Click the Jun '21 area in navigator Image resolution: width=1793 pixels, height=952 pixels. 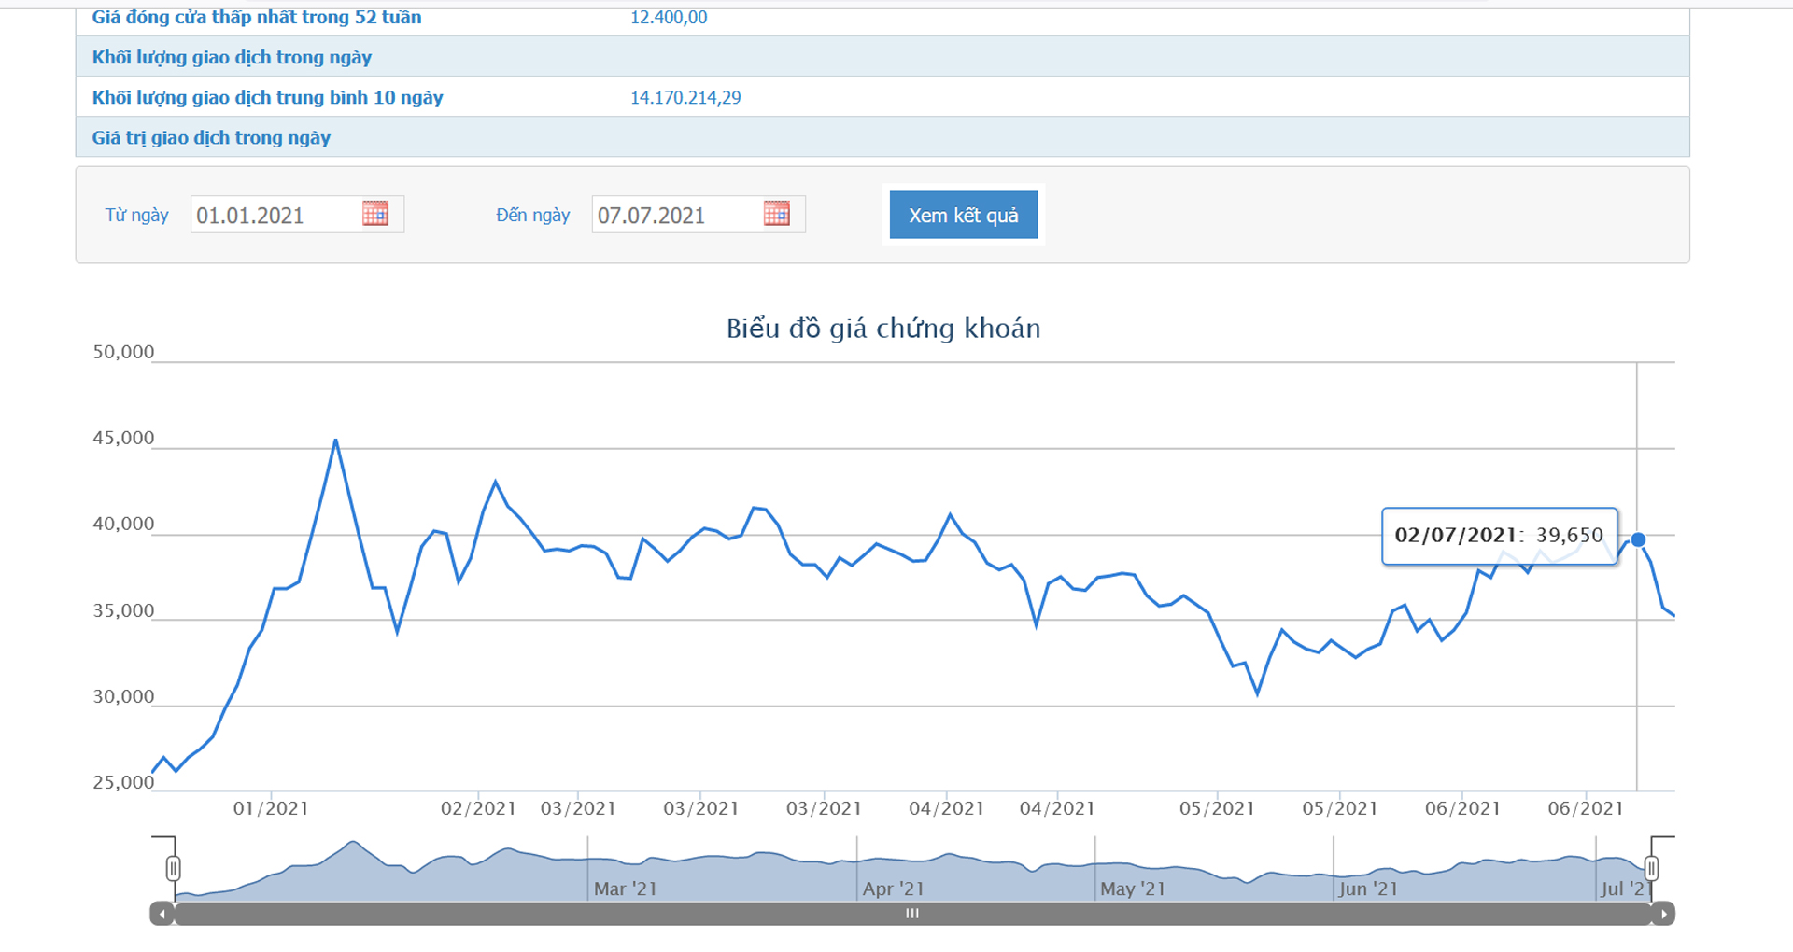(x=1367, y=889)
